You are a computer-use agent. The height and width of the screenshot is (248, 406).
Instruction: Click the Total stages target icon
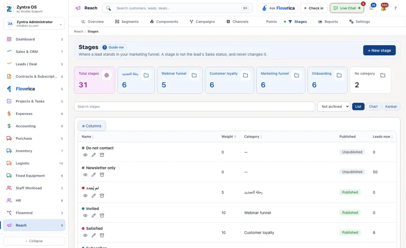click(107, 75)
